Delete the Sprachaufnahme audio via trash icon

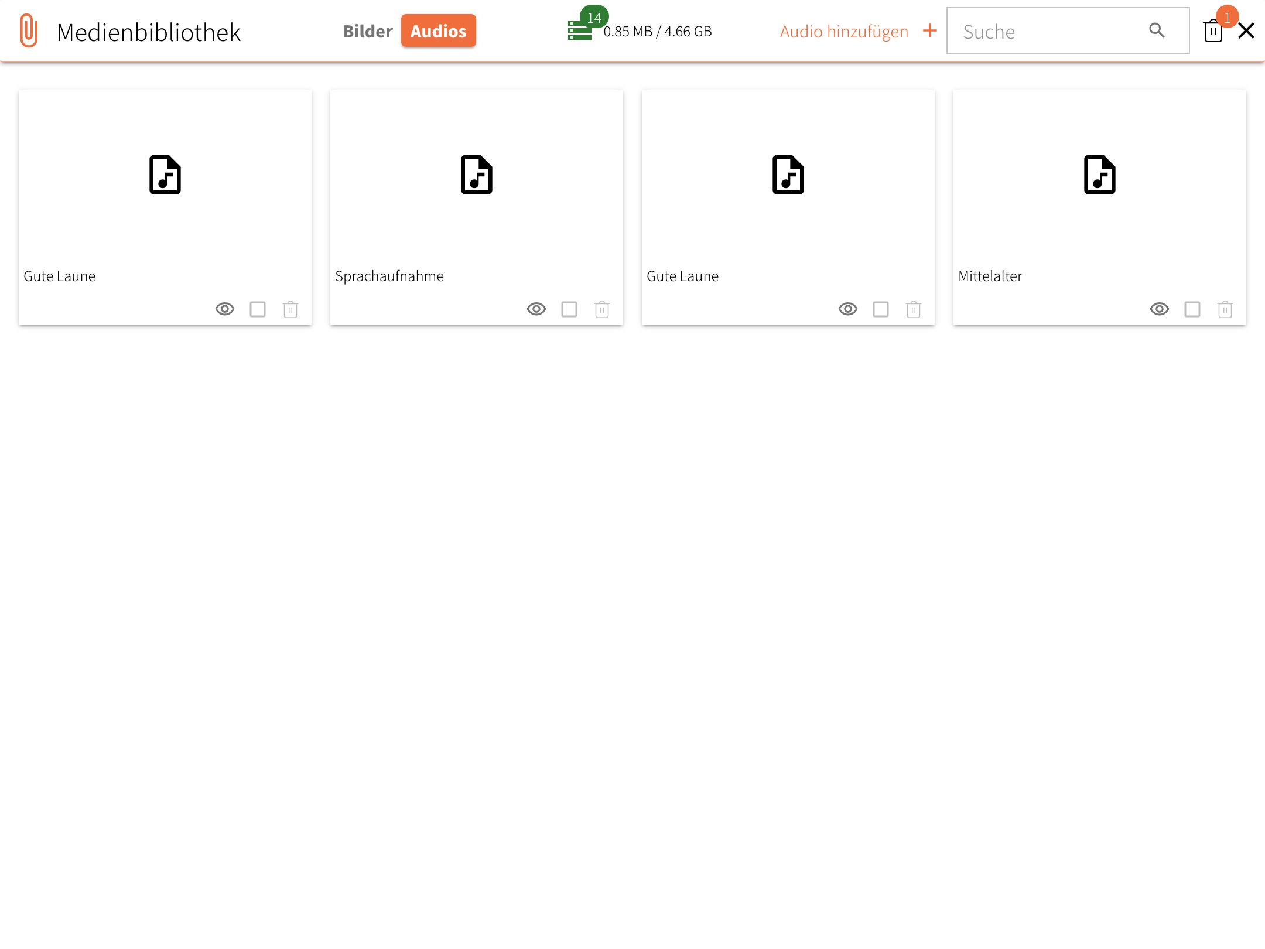click(601, 309)
